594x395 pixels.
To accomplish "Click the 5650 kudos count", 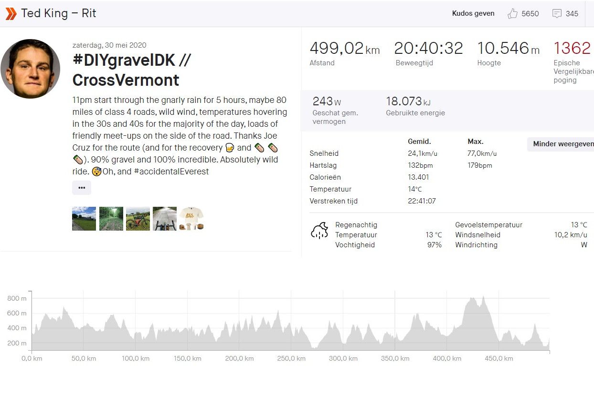I will (x=530, y=13).
